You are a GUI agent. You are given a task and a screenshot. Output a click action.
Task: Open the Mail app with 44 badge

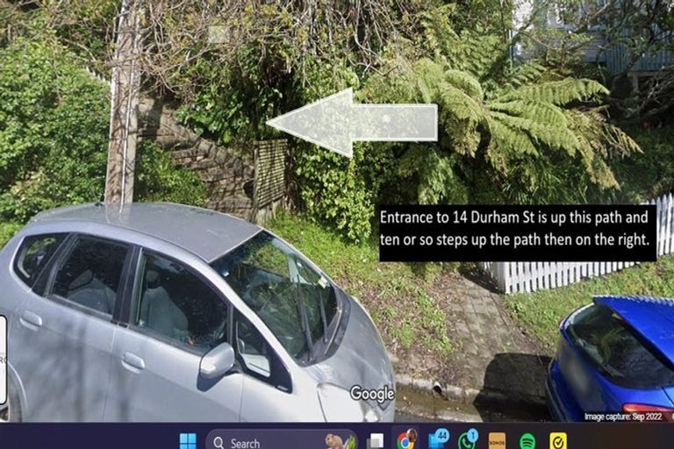438,440
